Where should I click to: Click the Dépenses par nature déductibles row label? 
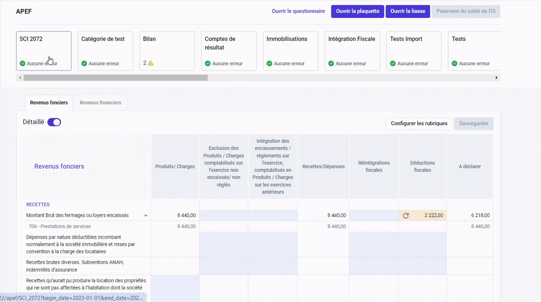click(x=81, y=244)
